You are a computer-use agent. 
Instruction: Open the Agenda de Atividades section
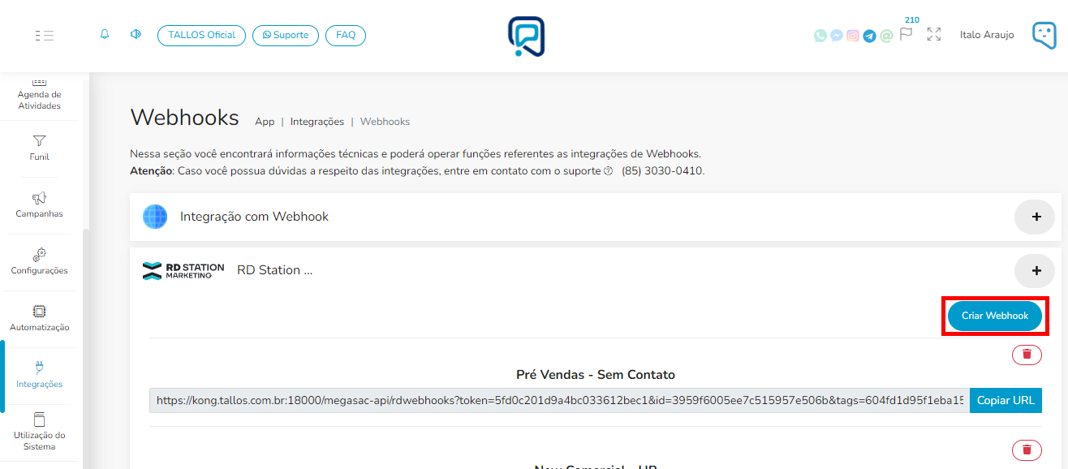click(38, 92)
